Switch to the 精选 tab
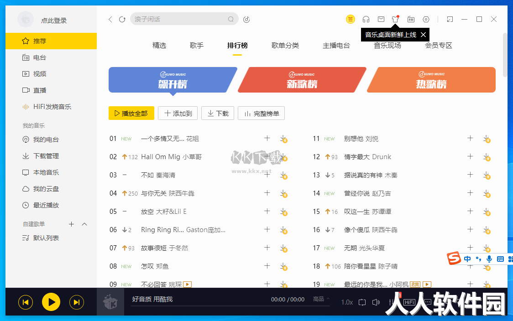Viewport: 513px width, 321px height. click(x=159, y=46)
